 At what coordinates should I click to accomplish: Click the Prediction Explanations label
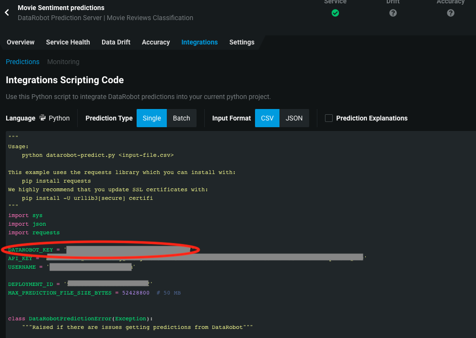[x=372, y=118]
